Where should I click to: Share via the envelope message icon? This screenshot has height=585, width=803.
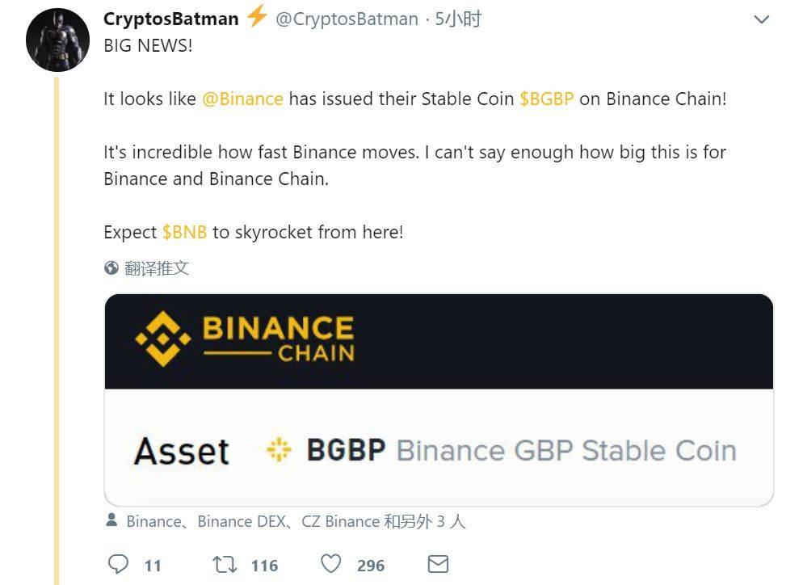click(438, 564)
